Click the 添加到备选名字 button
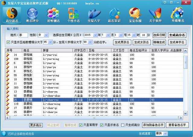Screen dimensions: 193x137 point(153,125)
